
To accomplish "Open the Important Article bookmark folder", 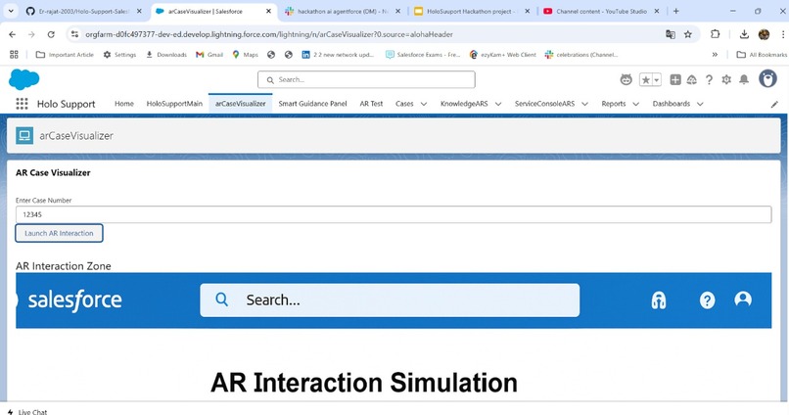I will 65,55.
